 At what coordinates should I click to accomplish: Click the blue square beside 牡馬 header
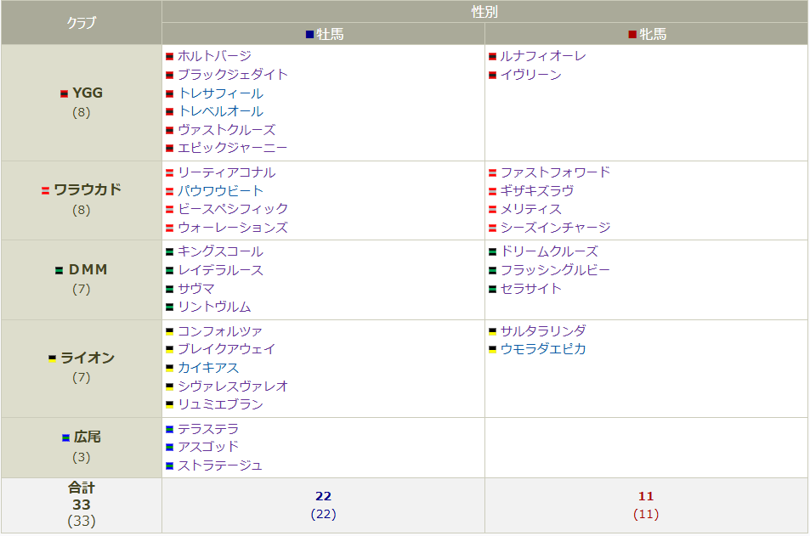(309, 35)
